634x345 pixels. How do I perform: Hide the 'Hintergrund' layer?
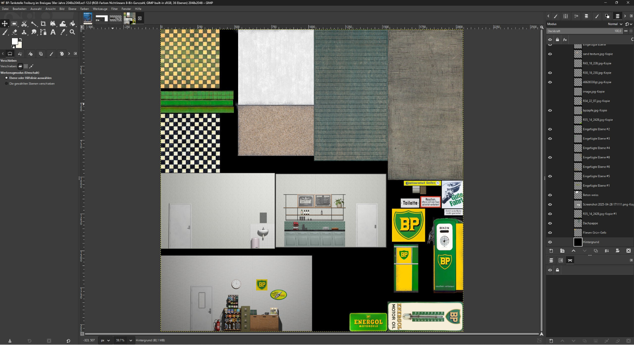550,242
